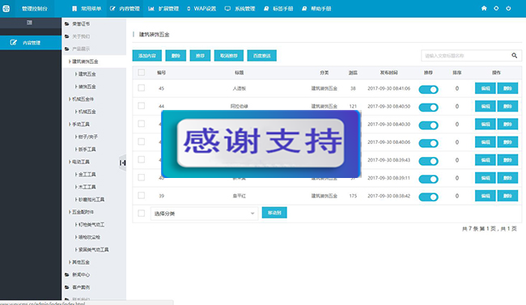Click the bookmark icon of 常用菜单 menu
This screenshot has height=305, width=526.
[74, 8]
